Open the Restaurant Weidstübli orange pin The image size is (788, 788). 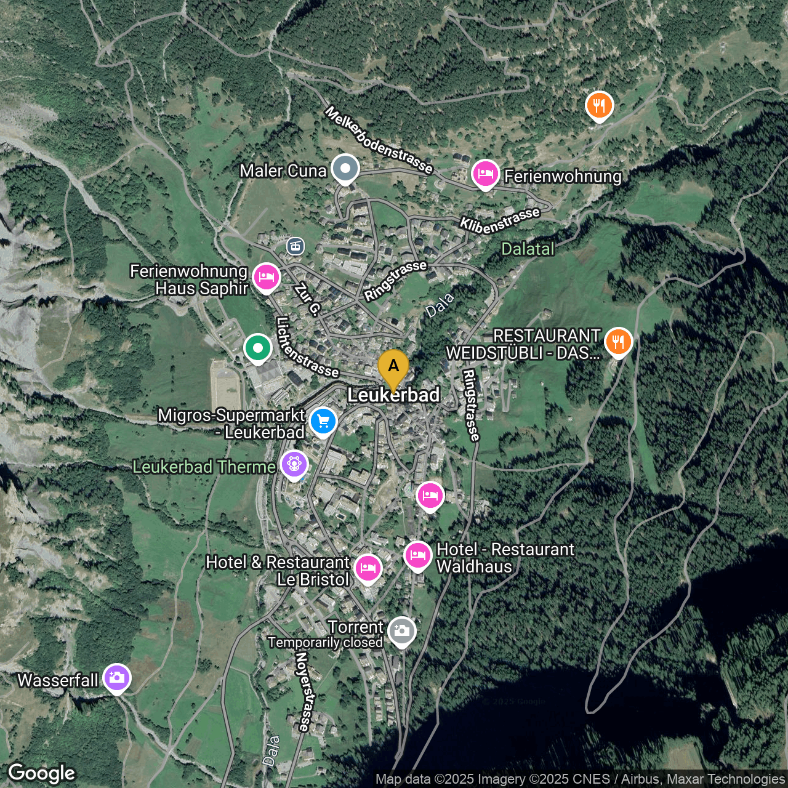click(619, 342)
